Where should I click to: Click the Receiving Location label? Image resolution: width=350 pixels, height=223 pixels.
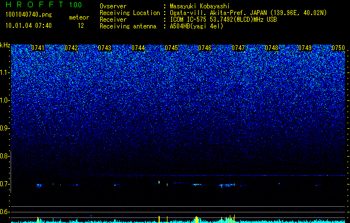point(130,13)
